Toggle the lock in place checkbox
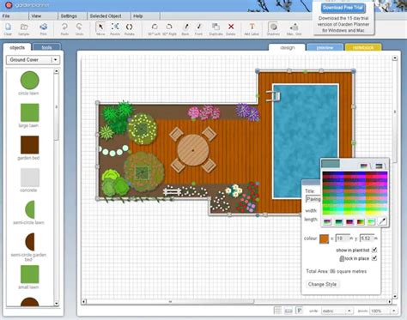 pos(374,258)
